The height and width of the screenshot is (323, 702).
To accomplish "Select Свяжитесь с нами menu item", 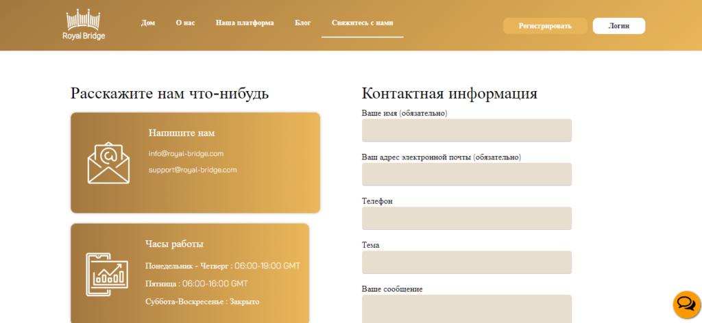I will point(363,23).
